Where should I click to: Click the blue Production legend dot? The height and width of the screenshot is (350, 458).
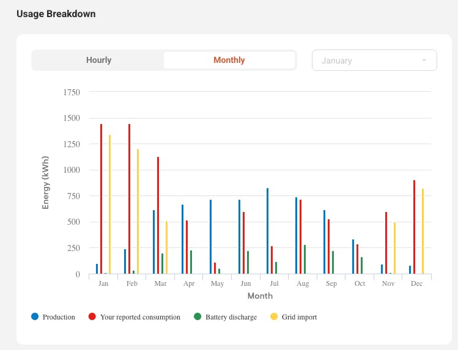pyautogui.click(x=35, y=316)
